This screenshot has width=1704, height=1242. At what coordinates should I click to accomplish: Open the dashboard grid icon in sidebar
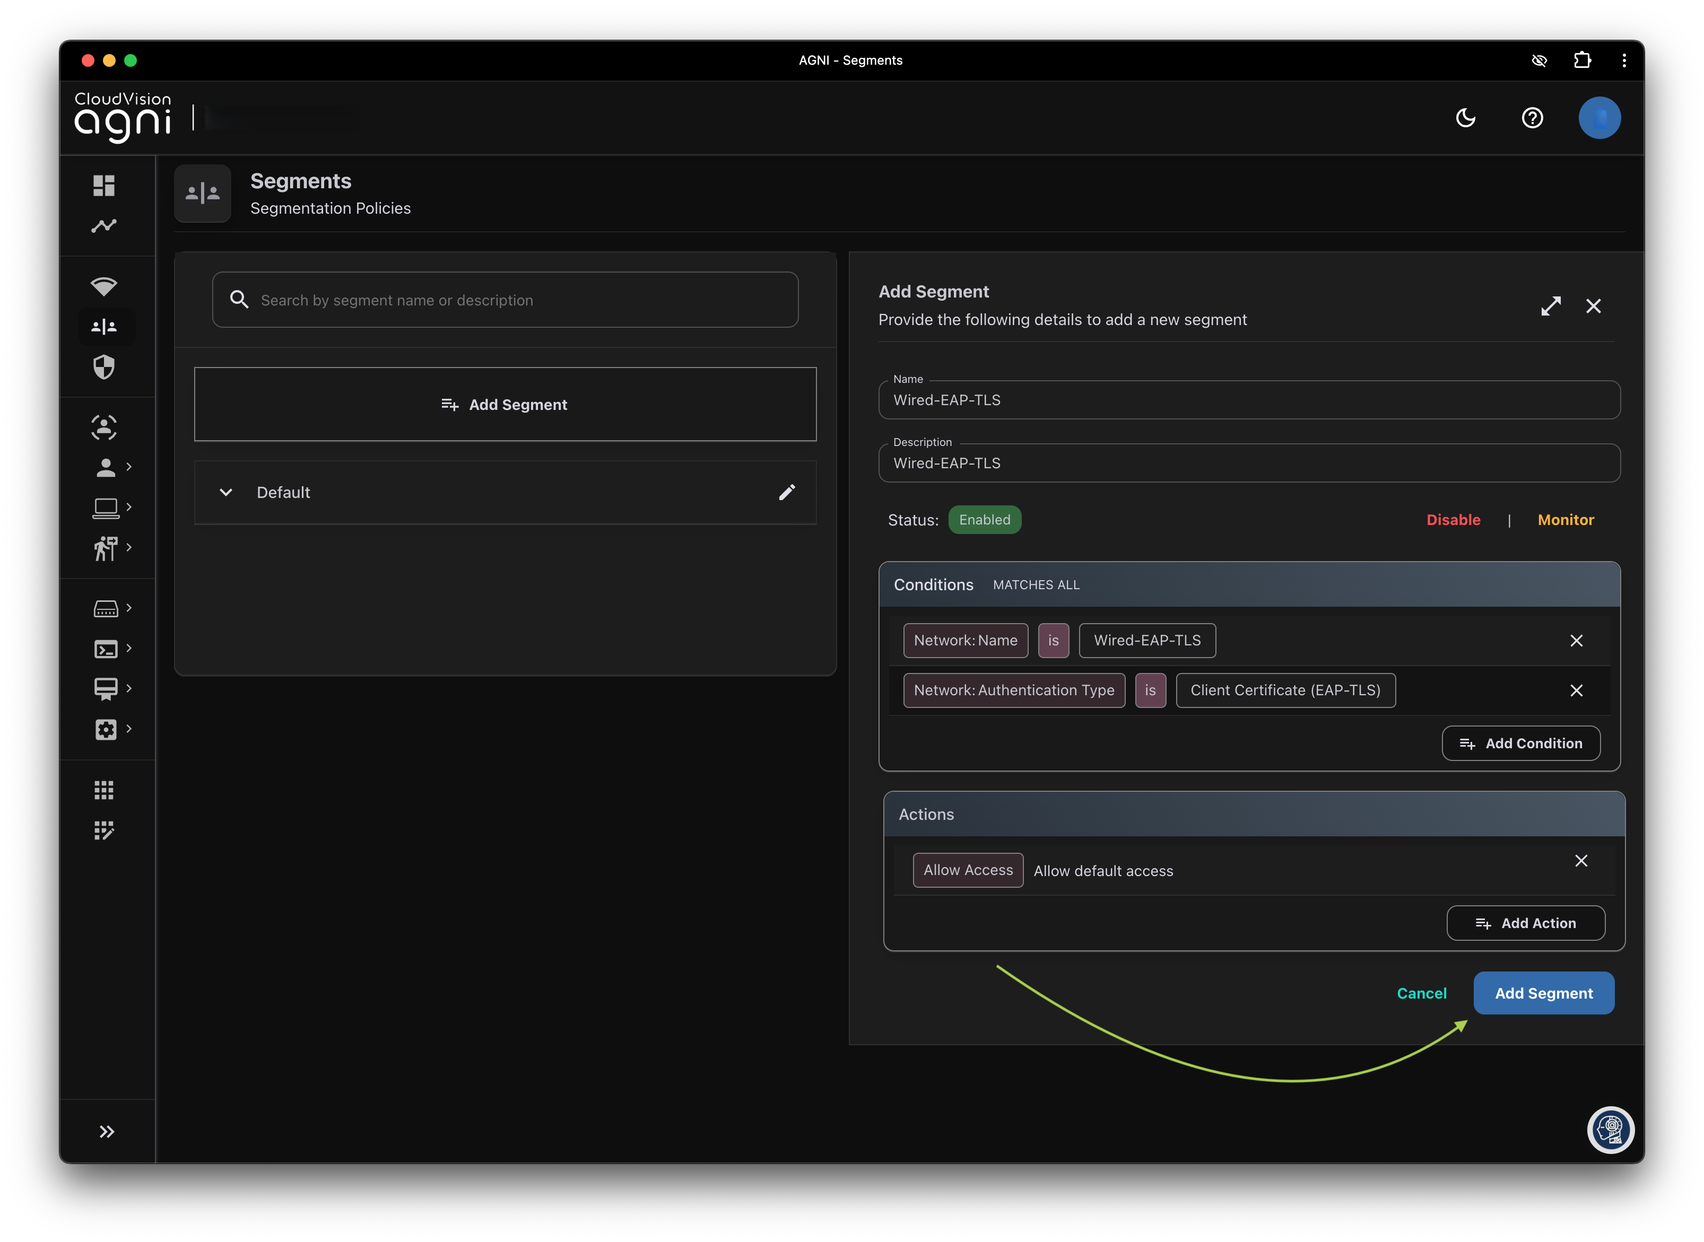(104, 185)
